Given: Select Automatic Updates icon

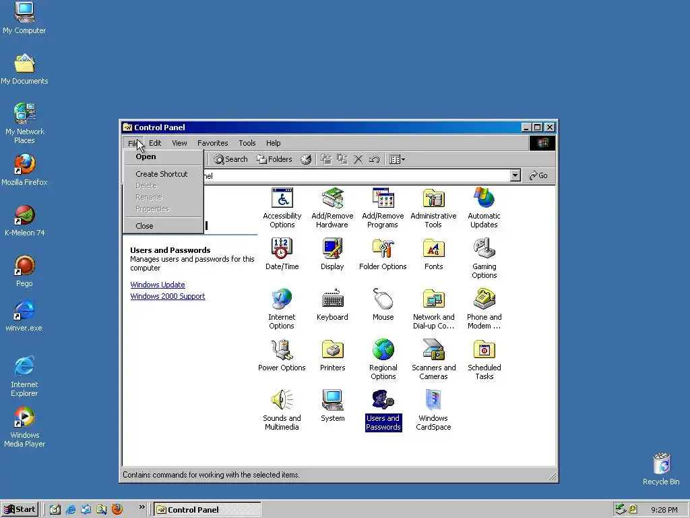Looking at the screenshot, I should coord(484,208).
